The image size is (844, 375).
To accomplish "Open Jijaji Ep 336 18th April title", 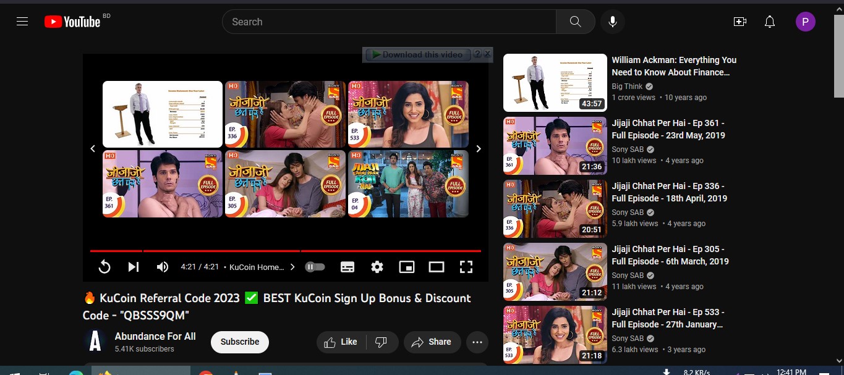I will pyautogui.click(x=670, y=192).
